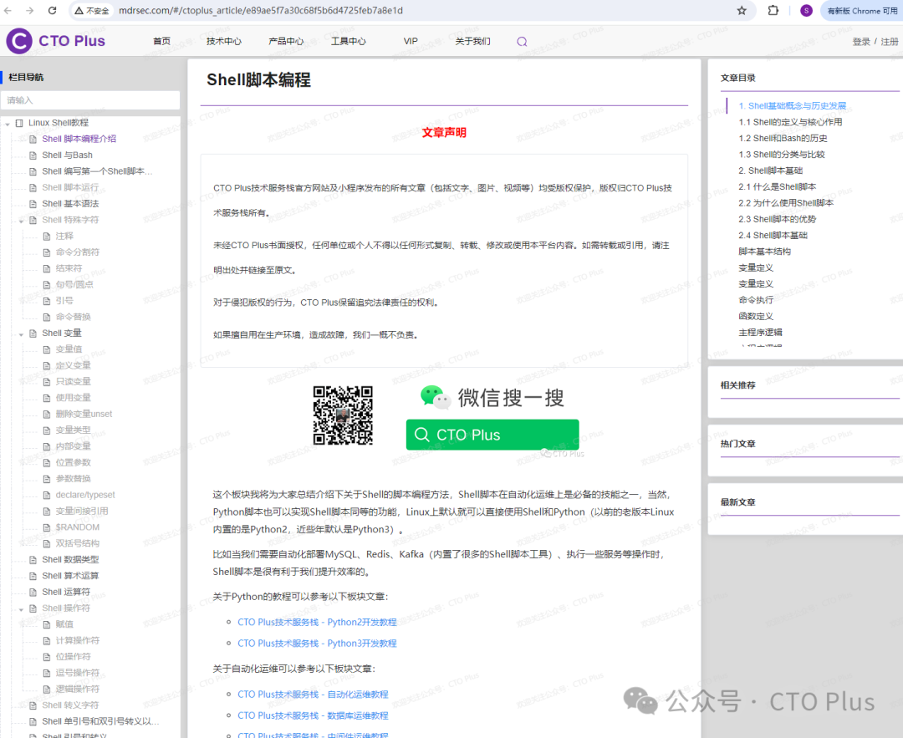
Task: Open 数据库运维教程 link
Action: pyautogui.click(x=313, y=715)
